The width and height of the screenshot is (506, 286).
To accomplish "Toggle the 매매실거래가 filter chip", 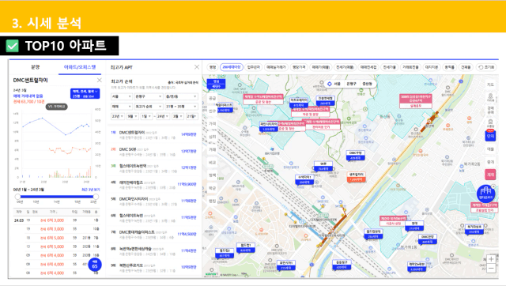I will (276, 67).
